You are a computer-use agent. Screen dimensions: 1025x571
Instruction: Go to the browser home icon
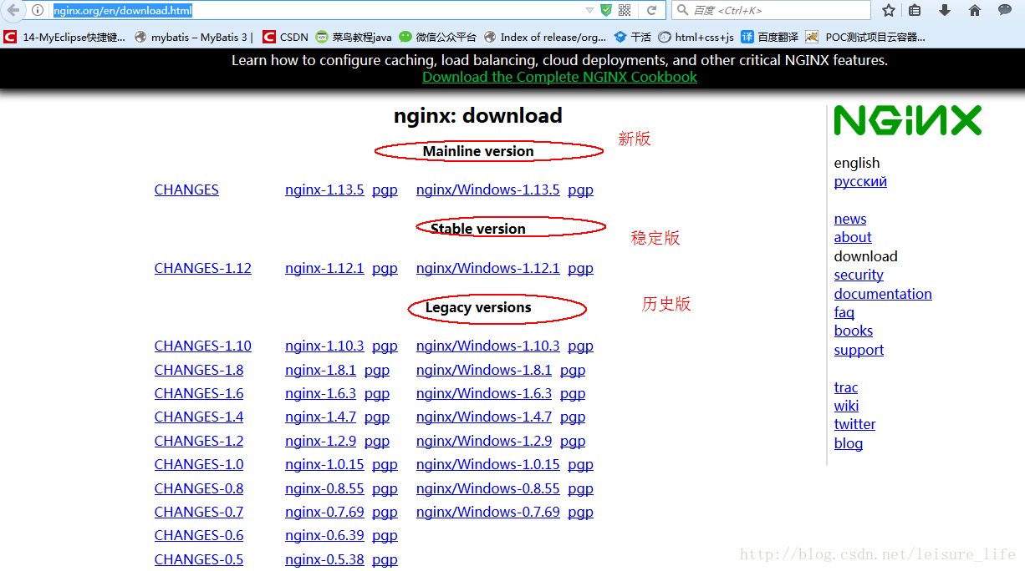point(975,11)
